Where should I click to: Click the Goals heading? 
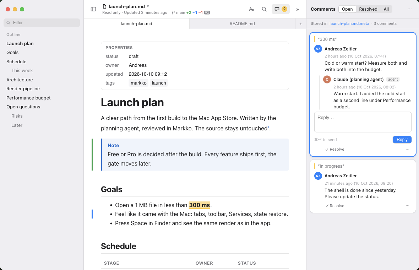111,189
